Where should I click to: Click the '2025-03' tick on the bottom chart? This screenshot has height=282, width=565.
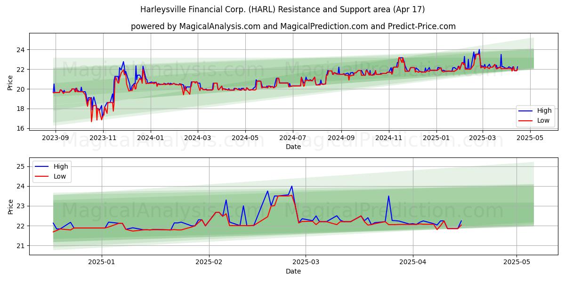(x=306, y=262)
